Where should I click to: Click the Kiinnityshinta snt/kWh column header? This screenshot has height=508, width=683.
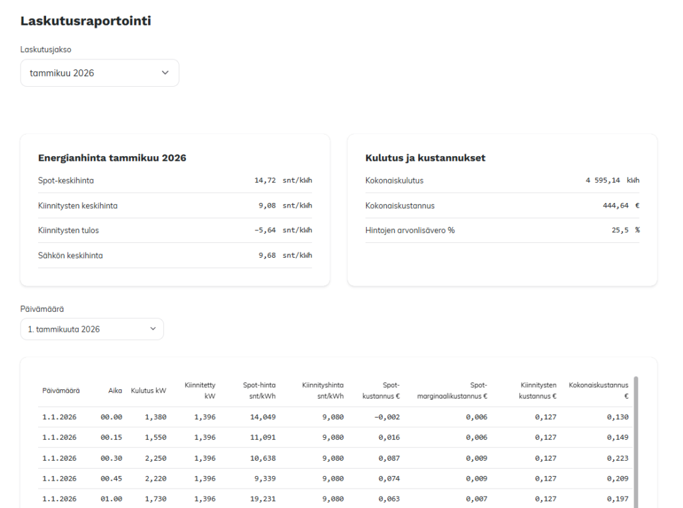(323, 391)
